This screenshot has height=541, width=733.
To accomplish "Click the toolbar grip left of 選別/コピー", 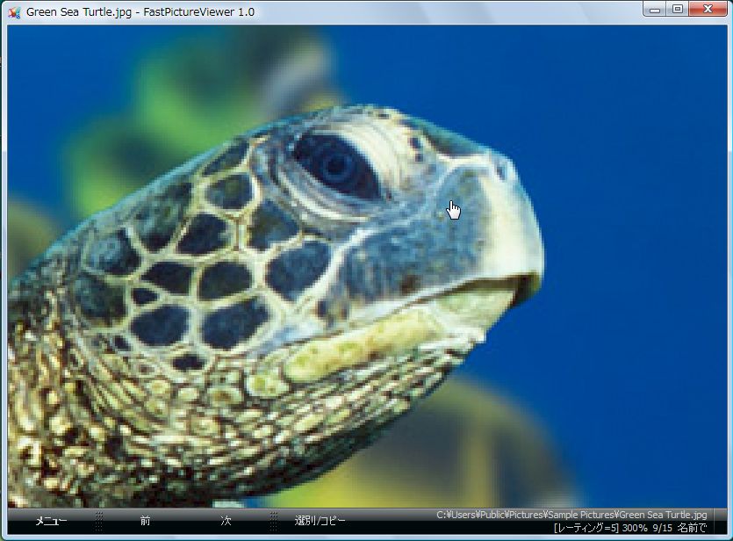I will point(274,521).
